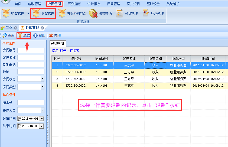Expand 房间类型 dropdown
This screenshot has height=147, width=228.
[x=43, y=87]
